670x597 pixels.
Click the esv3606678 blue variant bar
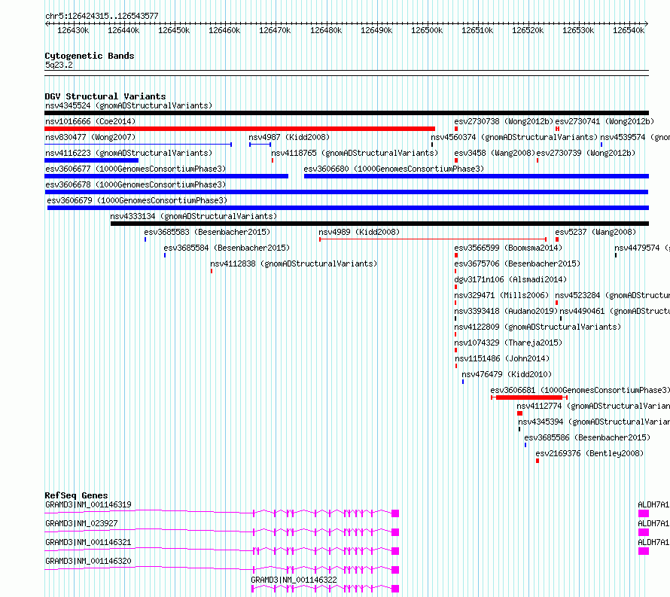(346, 192)
